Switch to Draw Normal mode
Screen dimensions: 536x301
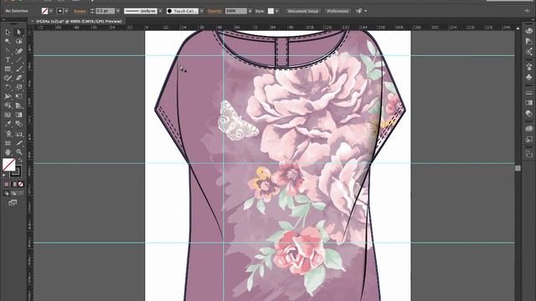click(7, 193)
